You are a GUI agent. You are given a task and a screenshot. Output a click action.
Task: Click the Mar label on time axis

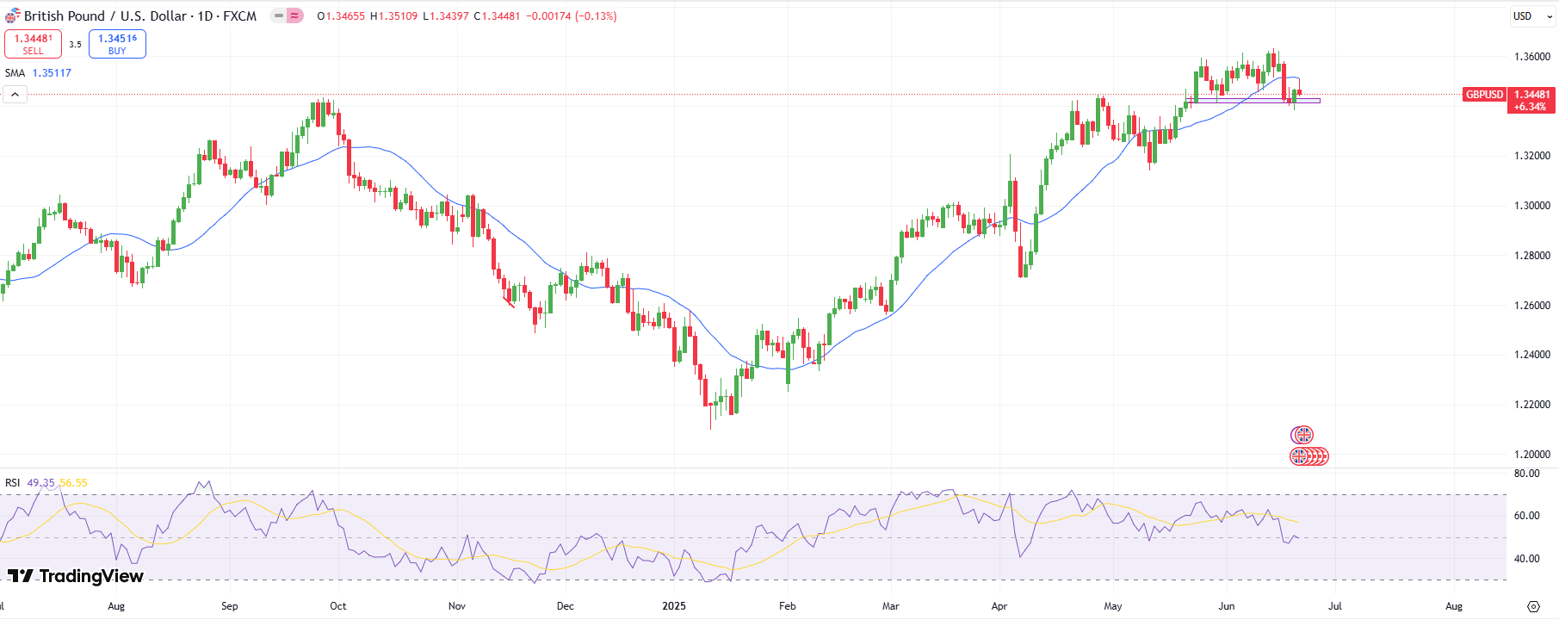[x=891, y=606]
